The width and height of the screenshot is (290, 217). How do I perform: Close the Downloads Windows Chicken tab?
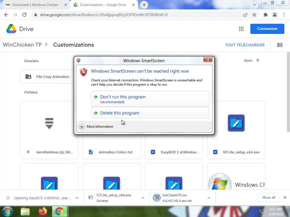click(66, 5)
